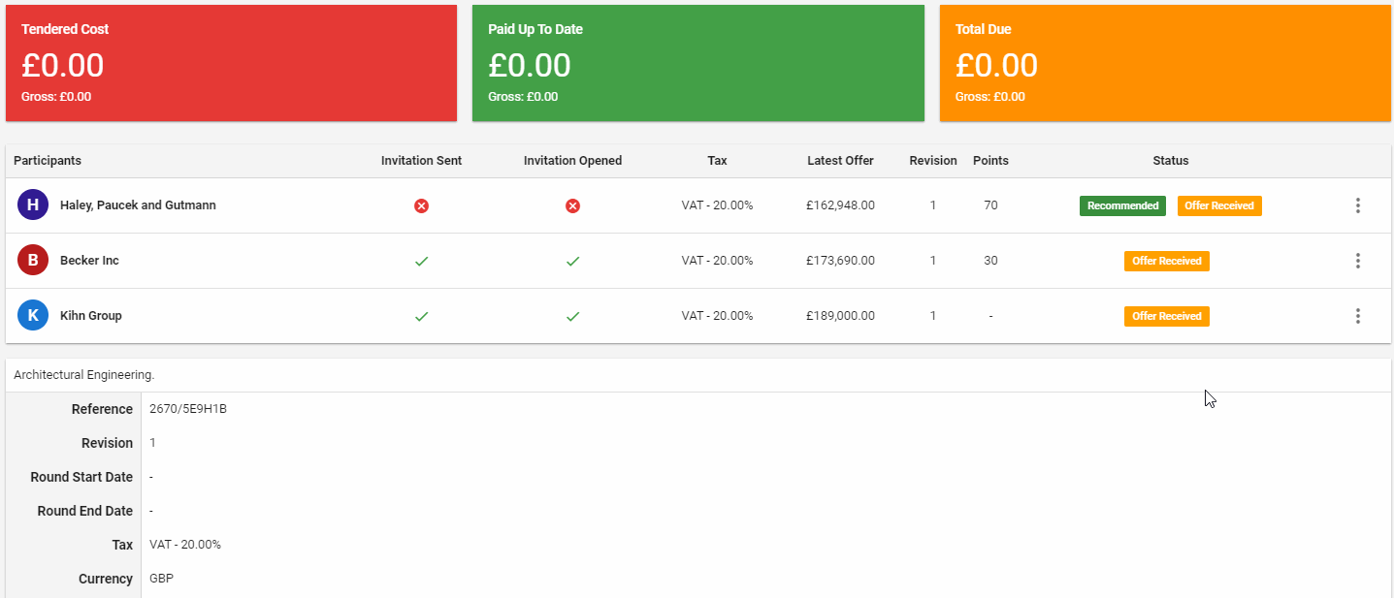The width and height of the screenshot is (1394, 598).
Task: Select the VAT - 20.00% cell for Haley
Action: pos(717,205)
